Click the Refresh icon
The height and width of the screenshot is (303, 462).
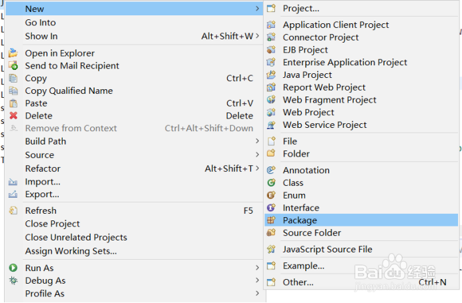coord(13,211)
